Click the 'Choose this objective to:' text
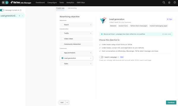Viewport: 178px width, 106px height. [x=109, y=40]
